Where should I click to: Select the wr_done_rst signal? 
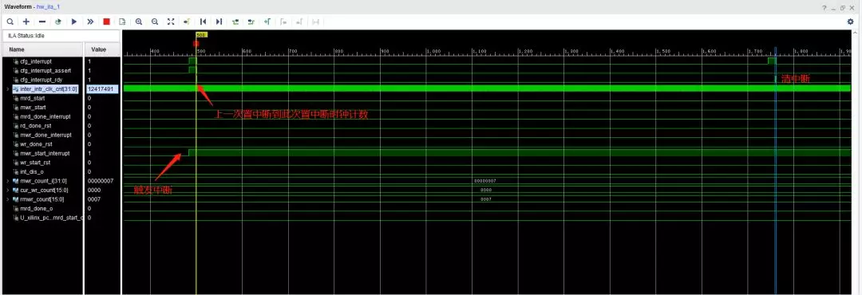(36, 144)
